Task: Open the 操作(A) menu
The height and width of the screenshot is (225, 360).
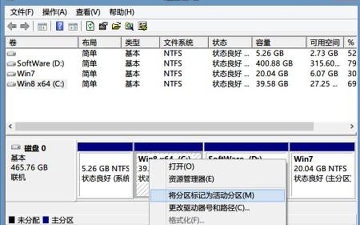Action: 54,12
